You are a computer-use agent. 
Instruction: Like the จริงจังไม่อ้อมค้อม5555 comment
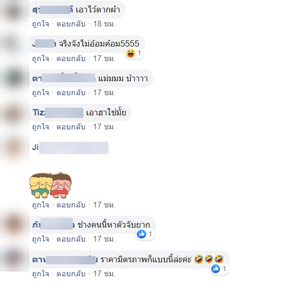click(x=40, y=58)
